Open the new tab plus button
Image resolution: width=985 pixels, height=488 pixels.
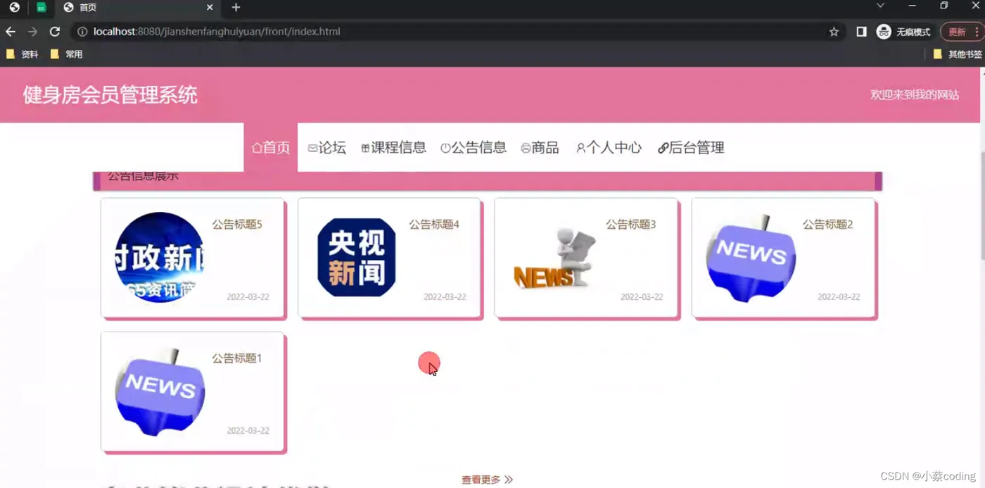pos(236,7)
